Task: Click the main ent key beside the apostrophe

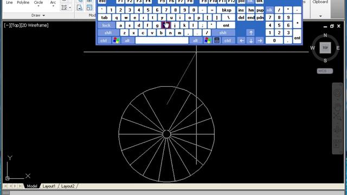Action: coord(226,25)
